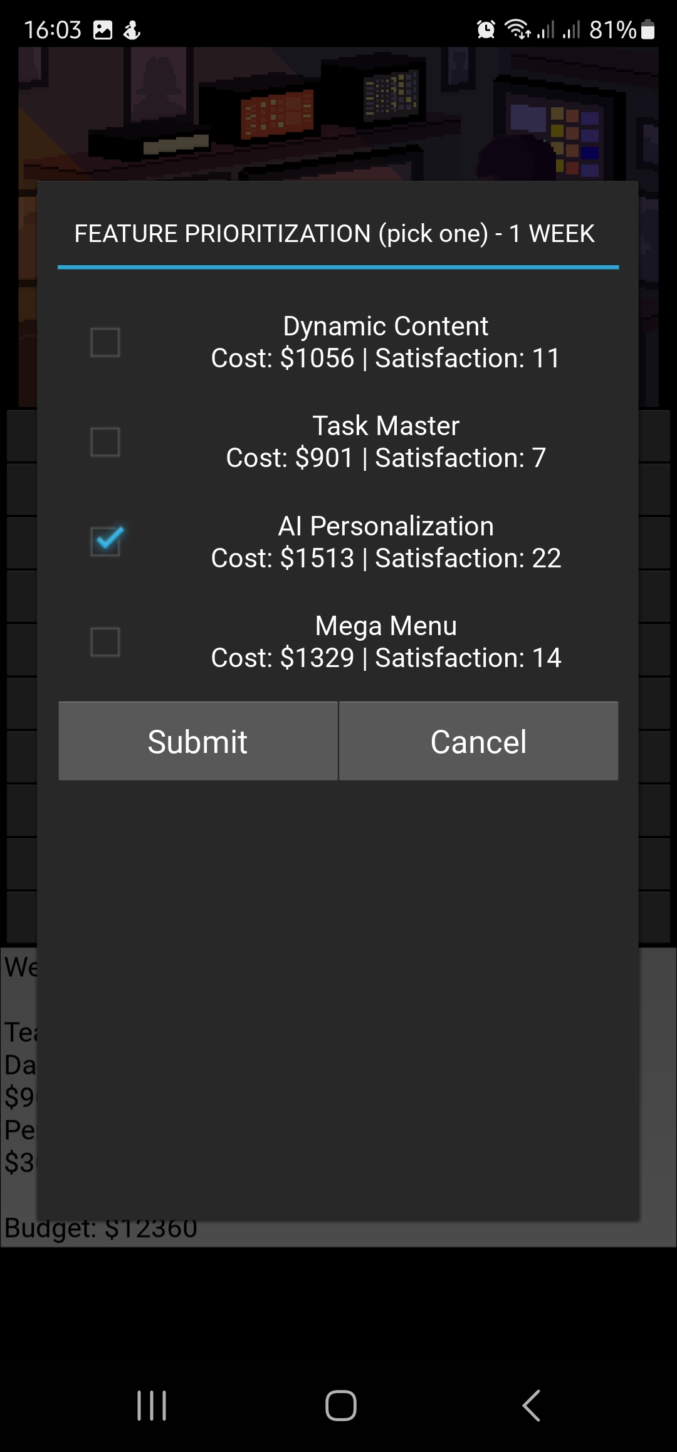Uncheck the AI Personalization checkbox

[105, 542]
